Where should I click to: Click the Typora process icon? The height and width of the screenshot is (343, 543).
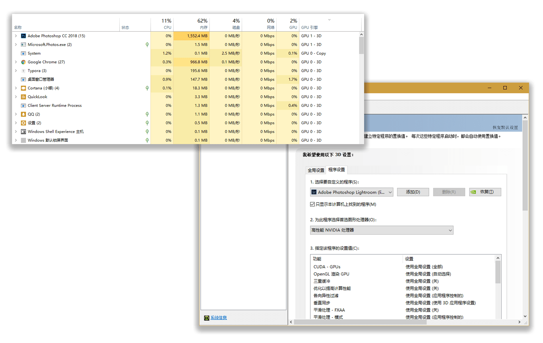[x=23, y=71]
